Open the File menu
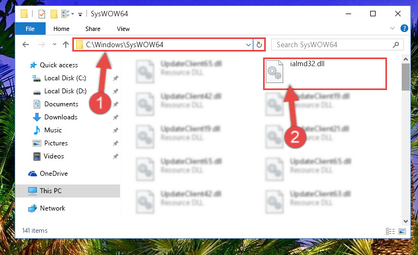 click(30, 29)
